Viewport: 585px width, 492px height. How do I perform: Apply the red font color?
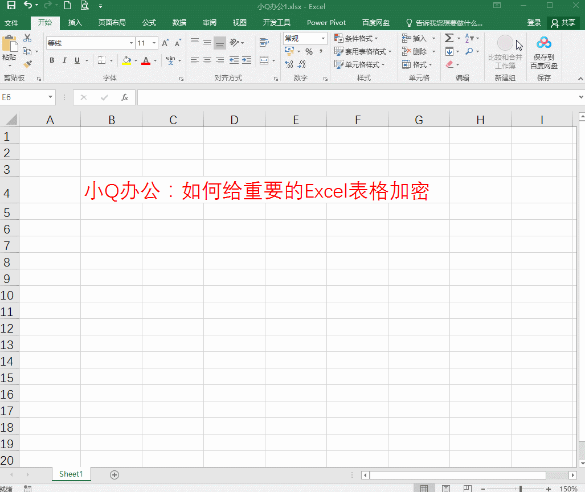pyautogui.click(x=146, y=60)
